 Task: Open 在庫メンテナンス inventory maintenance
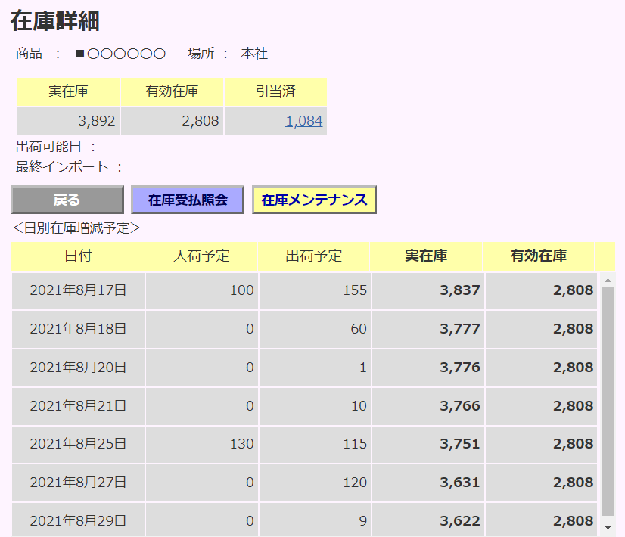coord(315,200)
